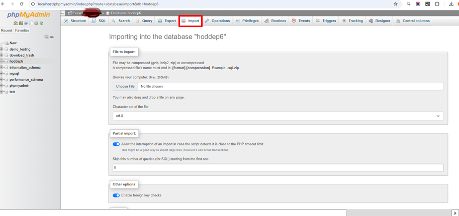459x216 pixels.
Task: Open the Operations tab
Action: pos(218,21)
